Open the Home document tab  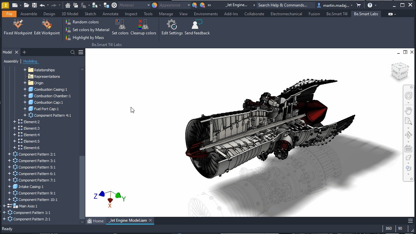point(96,221)
